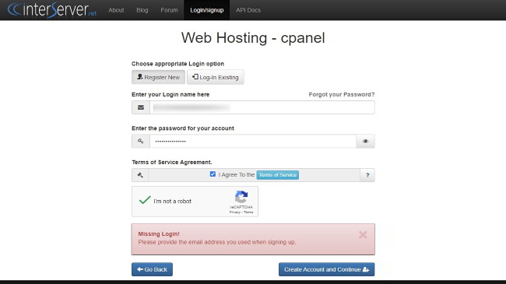Click the Missing Login! error text

(x=159, y=234)
